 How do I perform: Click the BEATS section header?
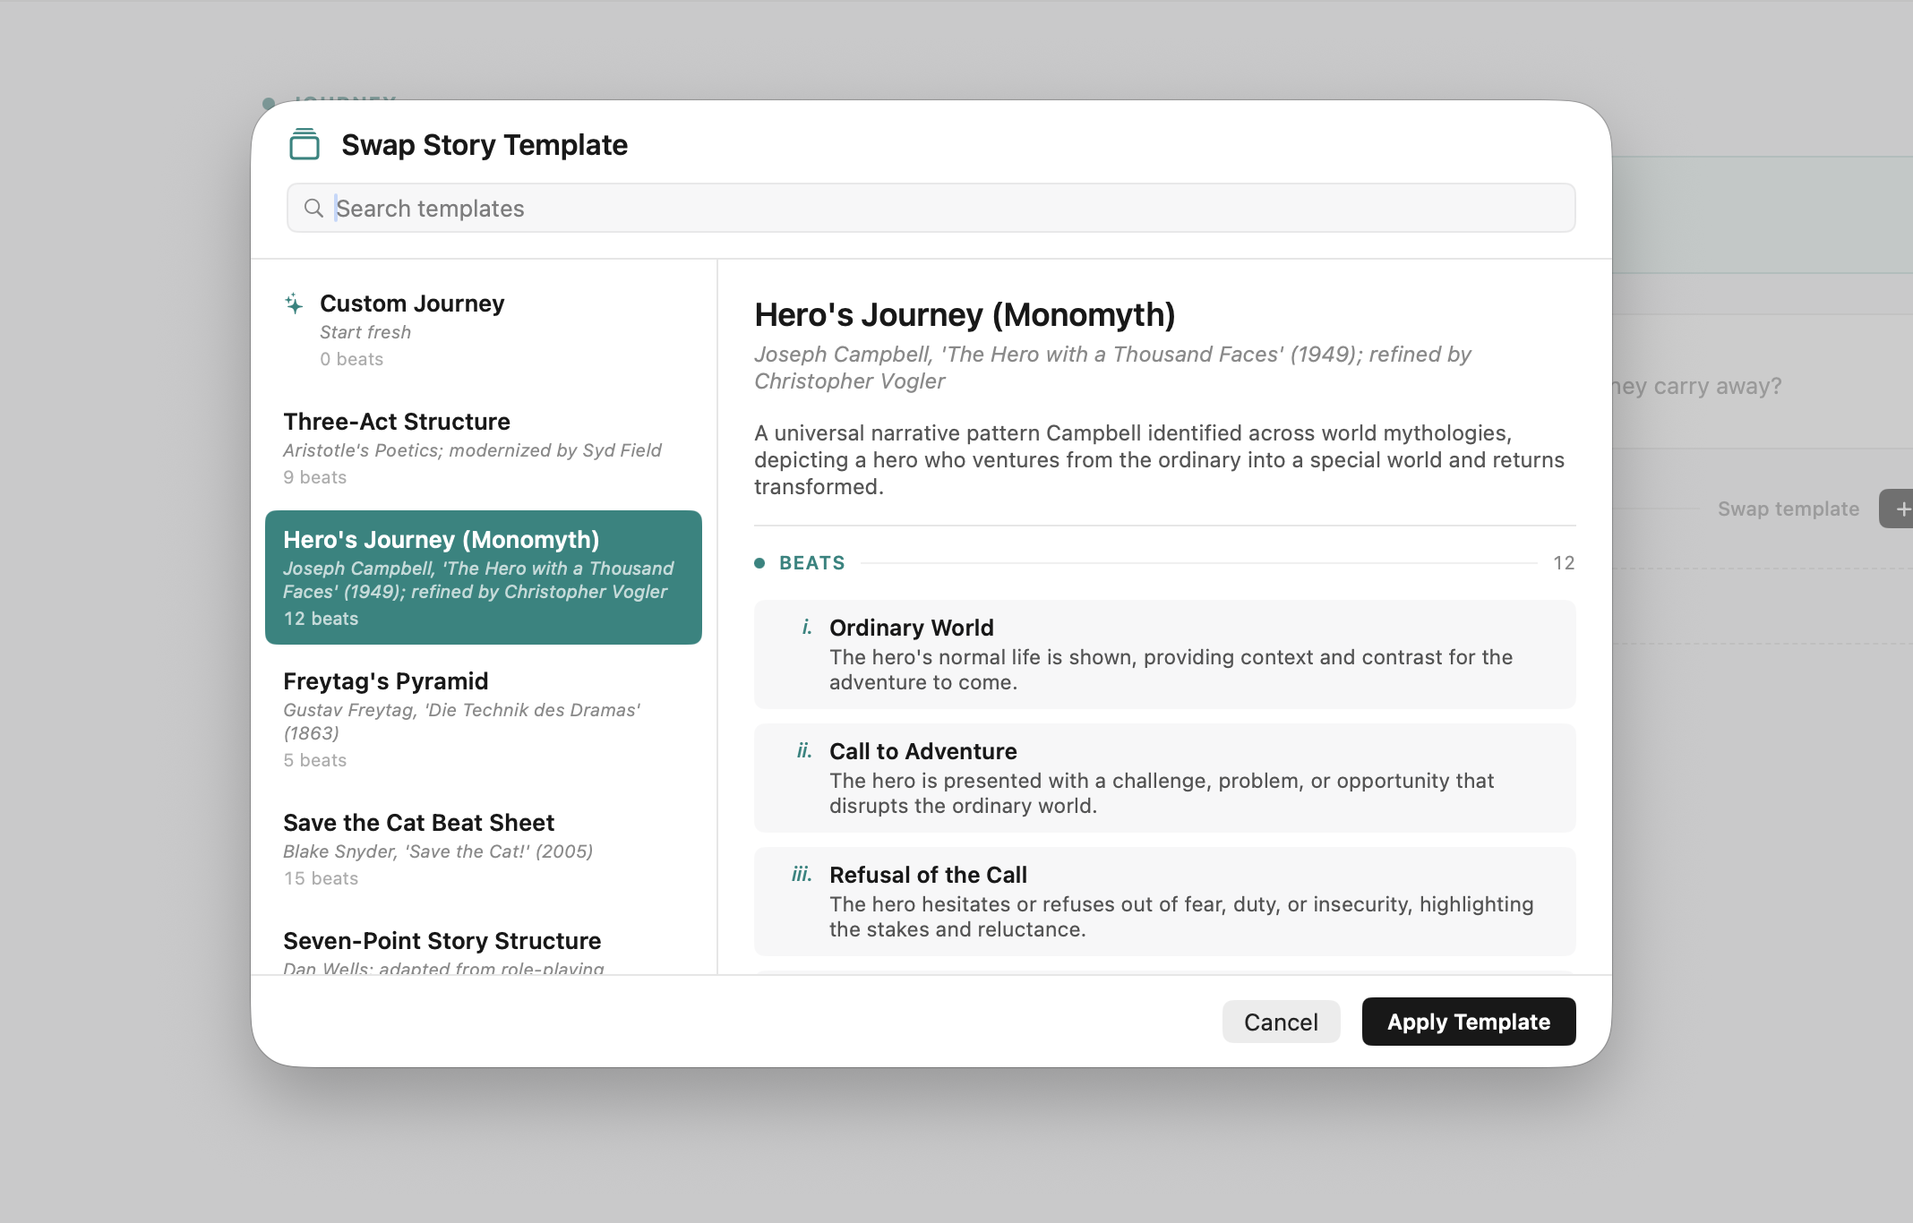pos(811,563)
